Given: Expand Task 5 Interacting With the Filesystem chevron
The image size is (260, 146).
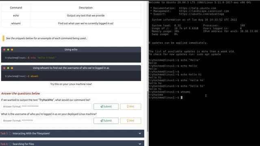Looking at the screenshot, I should [140, 133].
